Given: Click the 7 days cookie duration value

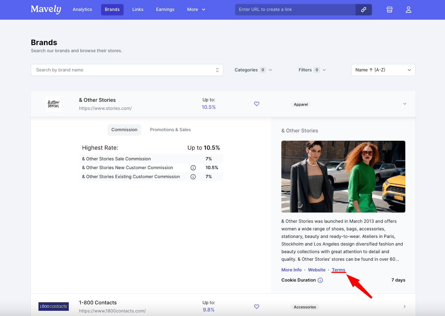Looking at the screenshot, I should [x=398, y=280].
